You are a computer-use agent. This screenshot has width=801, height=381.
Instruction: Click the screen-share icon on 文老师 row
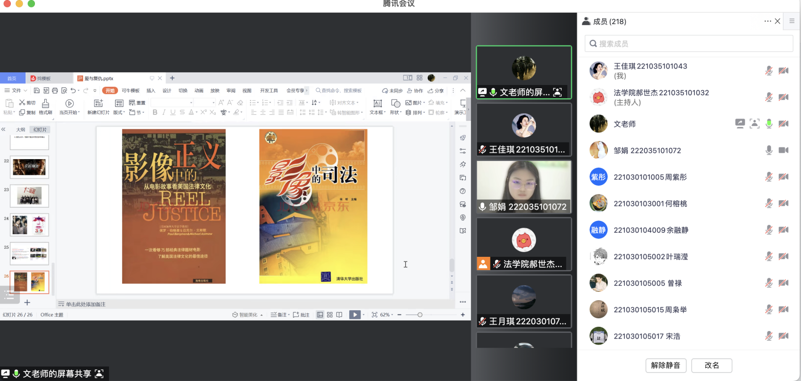[740, 124]
